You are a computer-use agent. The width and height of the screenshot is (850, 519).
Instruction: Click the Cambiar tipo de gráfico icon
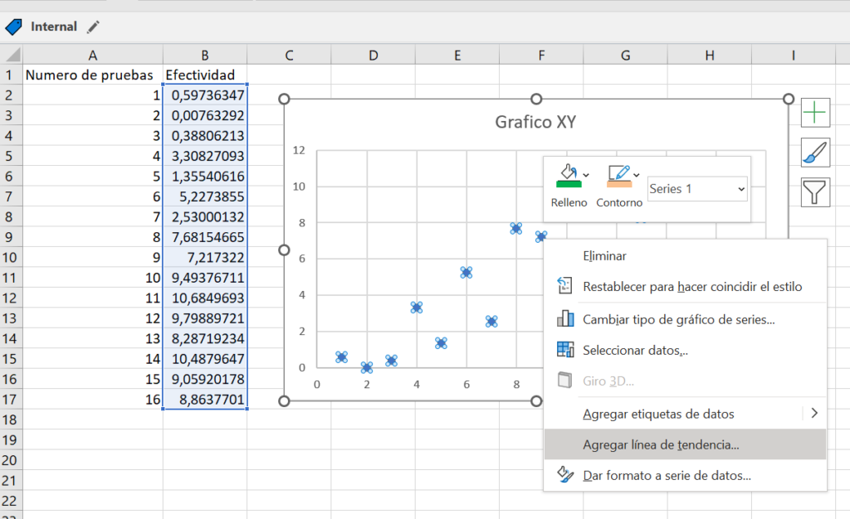pyautogui.click(x=564, y=318)
